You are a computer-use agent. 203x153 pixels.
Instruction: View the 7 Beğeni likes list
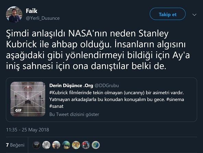15,145
